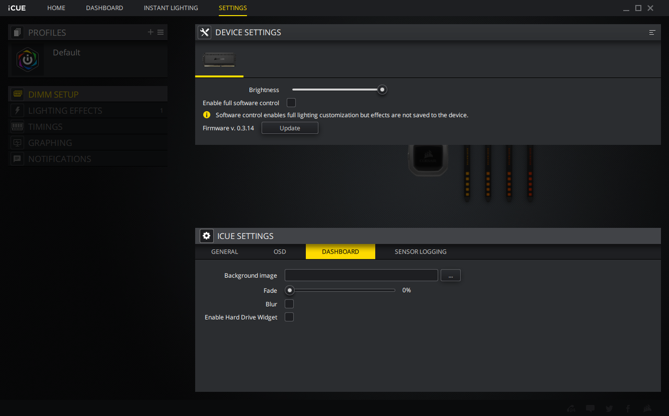
Task: Open the 24-hour support phone icon
Action: click(x=571, y=409)
